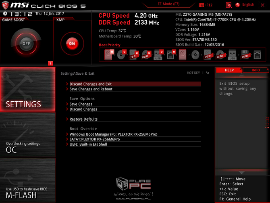This screenshot has width=270, height=203.
Task: Click the system time 13:12
Action: [x=21, y=14]
